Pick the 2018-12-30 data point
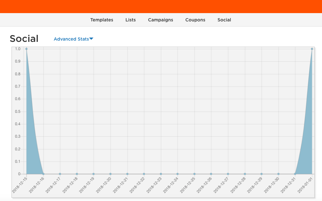Screen dimensions: 322x201 [x=278, y=174]
